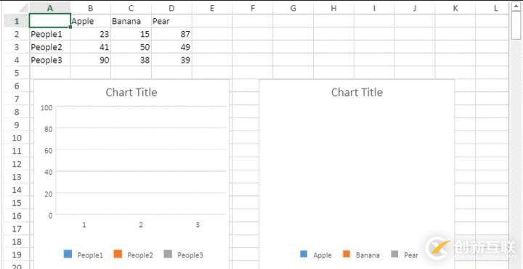Image resolution: width=523 pixels, height=269 pixels.
Task: Click cell containing Banana
Action: (x=131, y=21)
